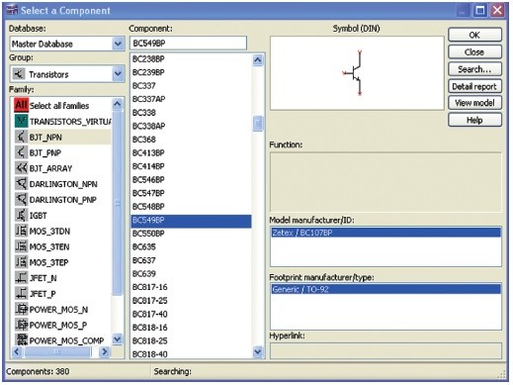Select component BC639
513x385 pixels.
point(191,273)
